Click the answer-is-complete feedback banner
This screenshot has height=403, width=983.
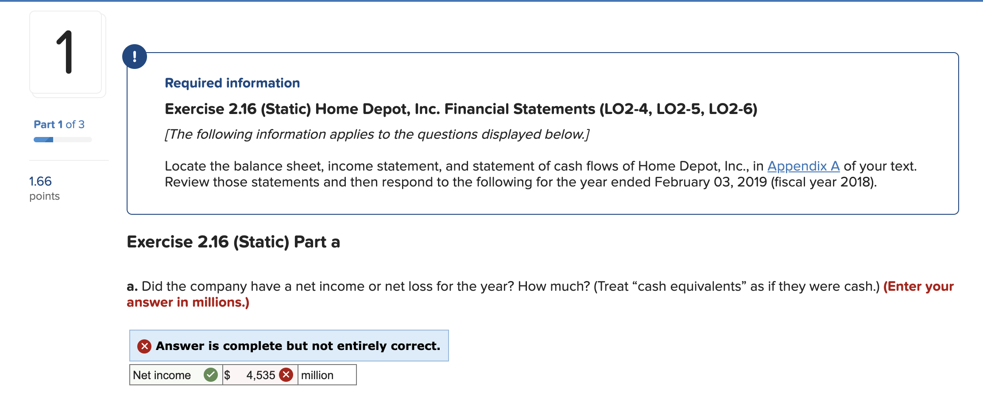[289, 346]
